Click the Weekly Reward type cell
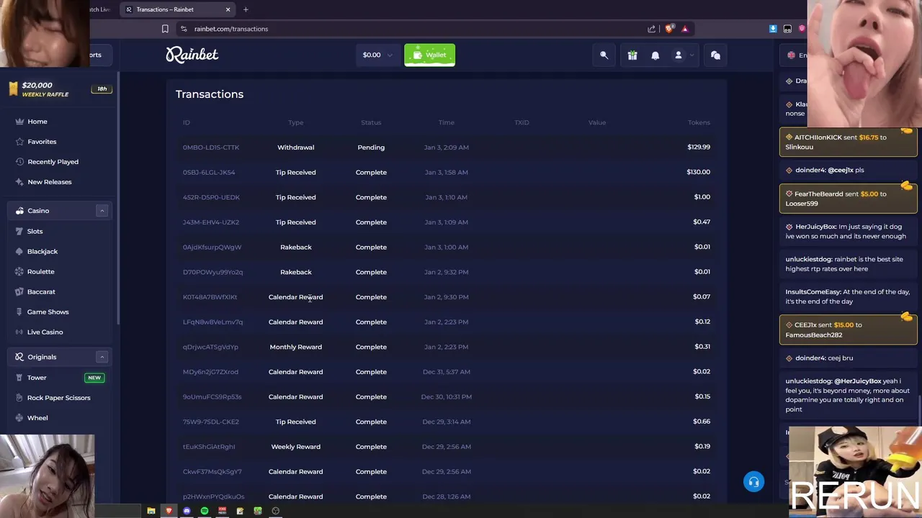Image resolution: width=922 pixels, height=518 pixels. [296, 447]
